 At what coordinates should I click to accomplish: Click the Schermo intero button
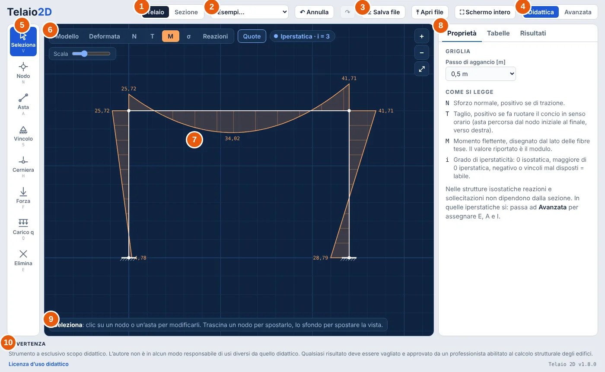click(485, 12)
